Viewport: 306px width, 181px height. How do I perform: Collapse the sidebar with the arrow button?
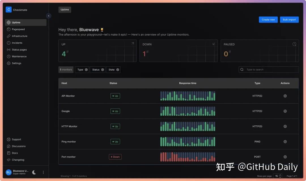pos(49,16)
